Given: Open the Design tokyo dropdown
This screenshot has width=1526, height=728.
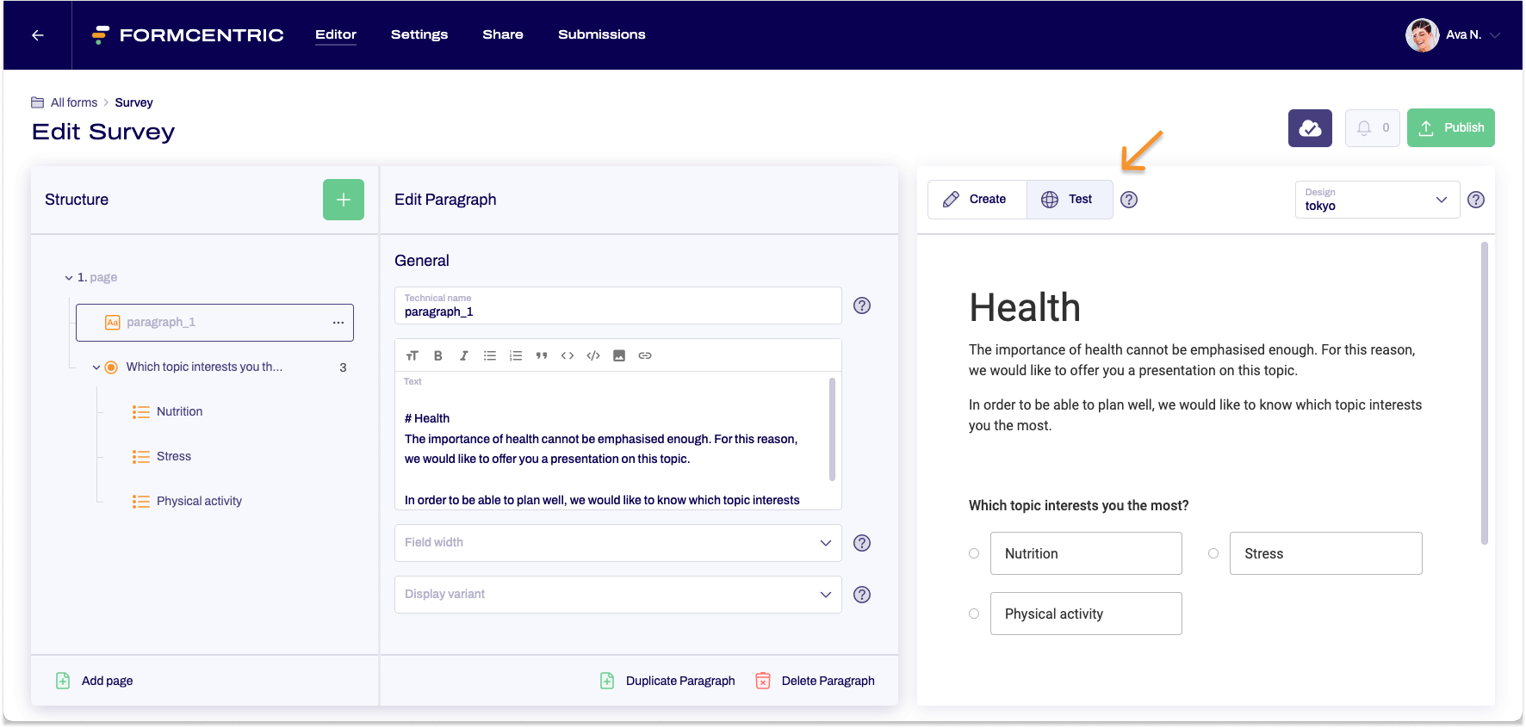Looking at the screenshot, I should [1376, 200].
